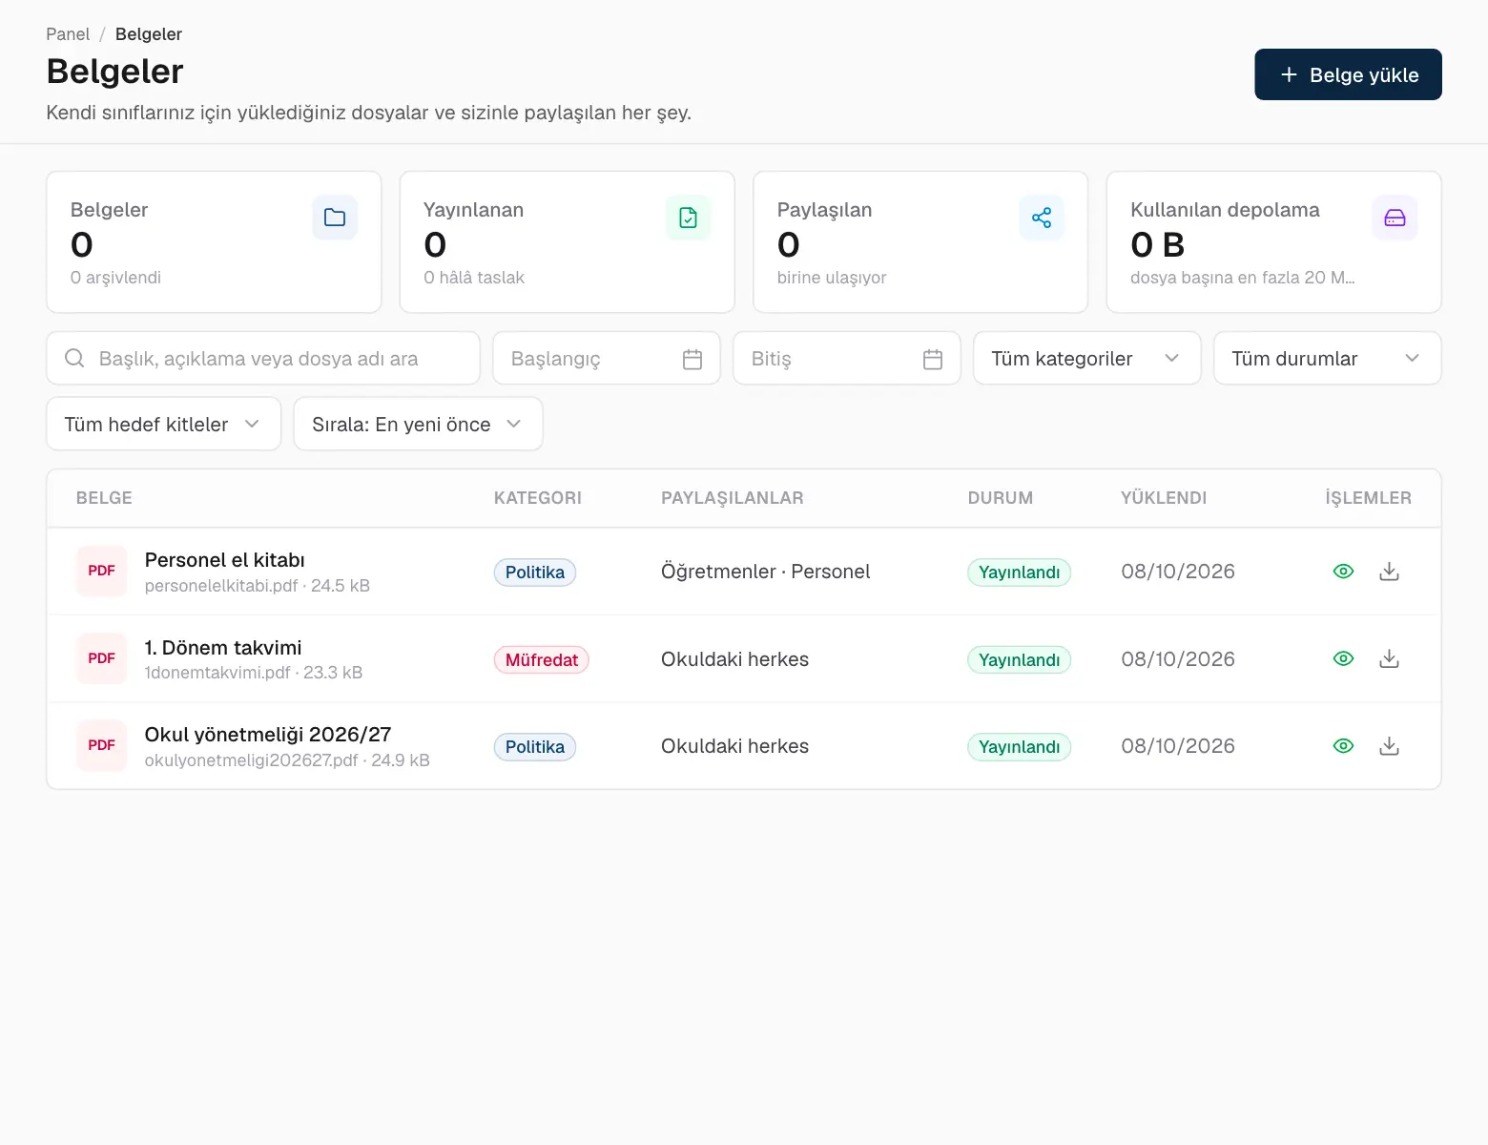The height and width of the screenshot is (1145, 1488).
Task: Preview Personel el kitabı with eye icon
Action: (1343, 572)
